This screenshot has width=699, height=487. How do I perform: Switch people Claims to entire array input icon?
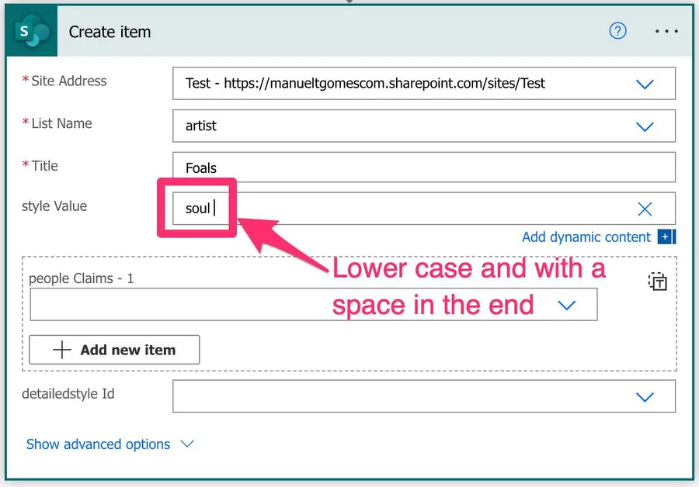(x=657, y=281)
